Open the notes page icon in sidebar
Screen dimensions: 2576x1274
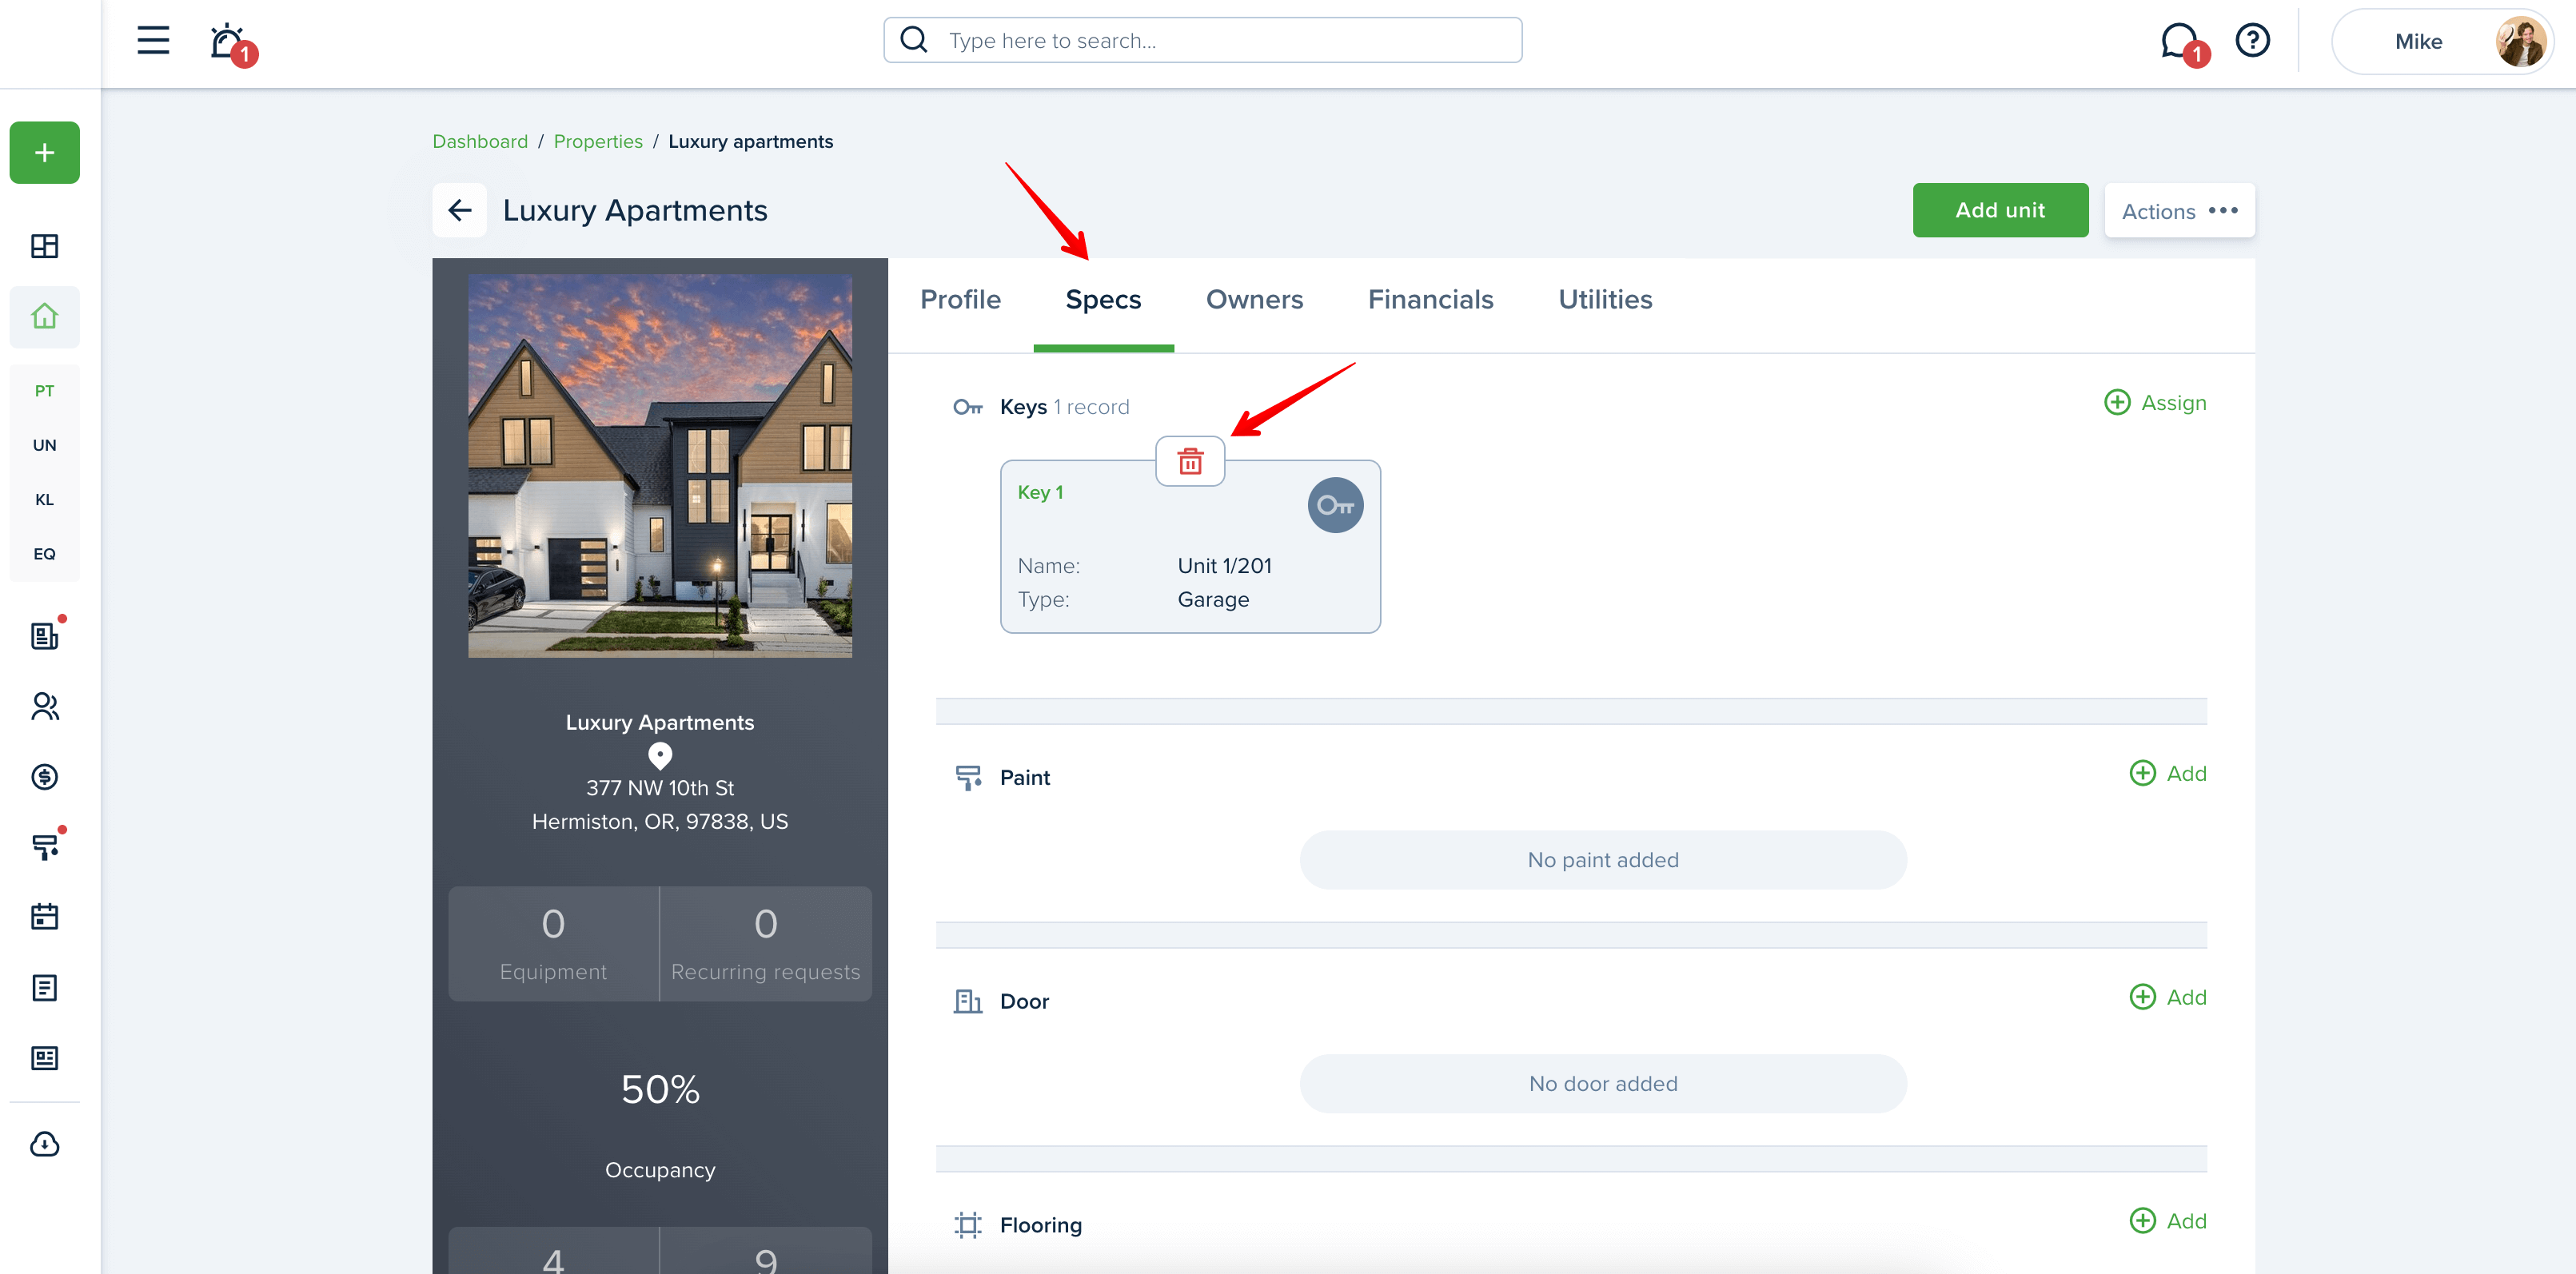[45, 988]
